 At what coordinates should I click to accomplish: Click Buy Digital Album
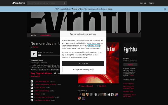[41, 73]
